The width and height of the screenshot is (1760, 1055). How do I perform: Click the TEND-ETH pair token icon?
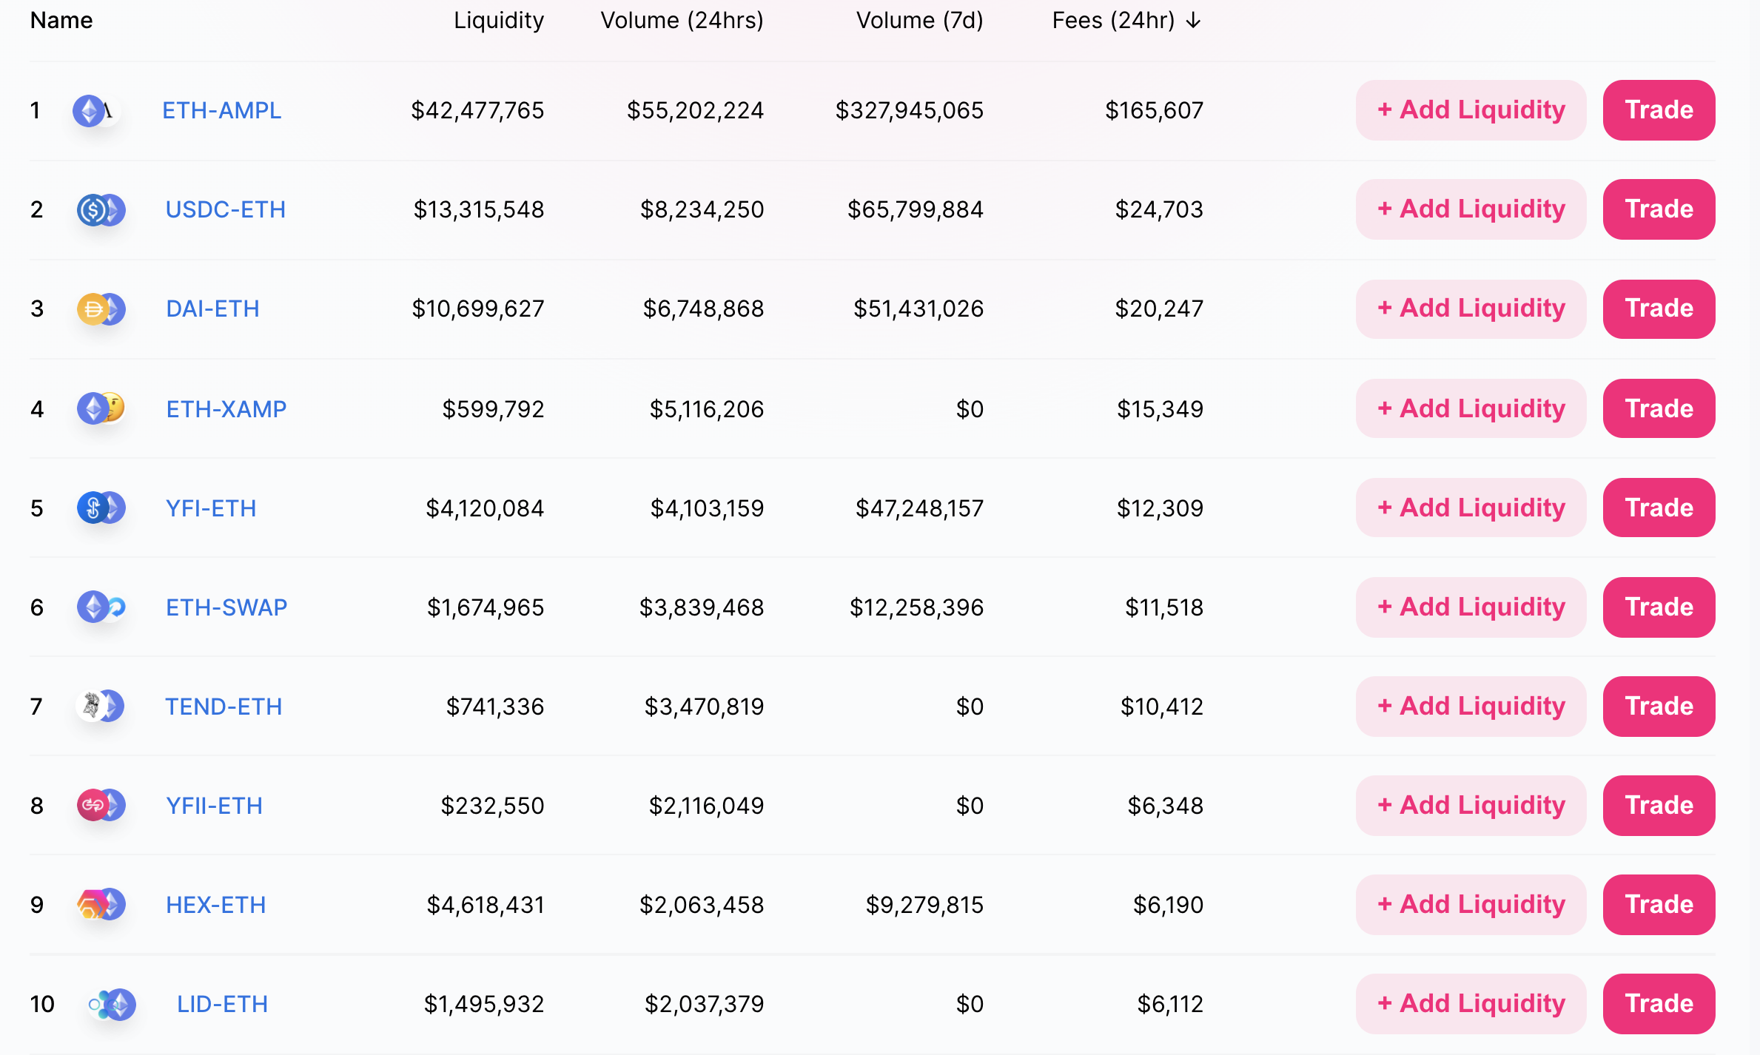click(101, 706)
